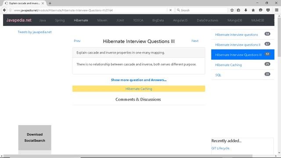Click 'Show more question and Answers...' link
281x158 pixels.
pos(139,80)
